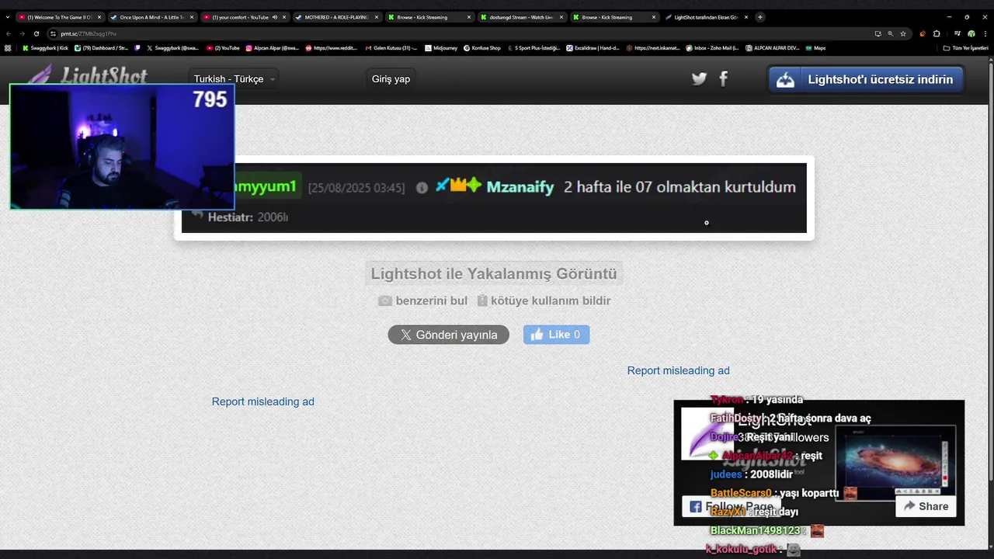Click the LightShot feather logo

87,75
